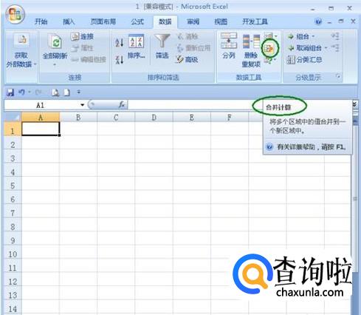
Task: Click hide detail icon beside 取消组合
Action: pyautogui.click(x=335, y=47)
